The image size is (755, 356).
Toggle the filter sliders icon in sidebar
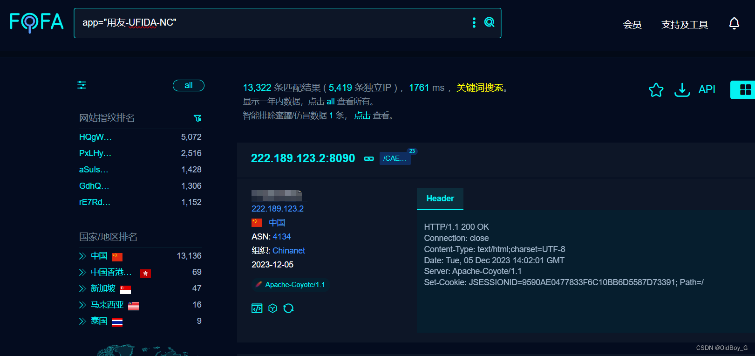pos(82,85)
